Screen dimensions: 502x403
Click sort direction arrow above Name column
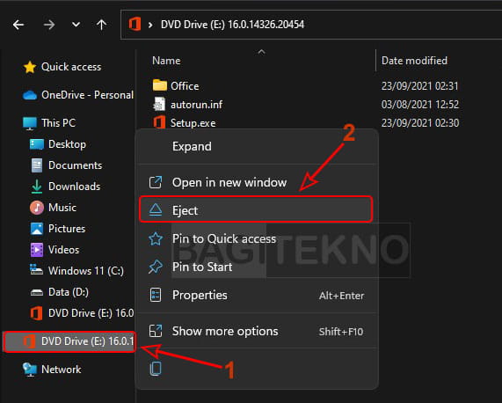coord(262,52)
